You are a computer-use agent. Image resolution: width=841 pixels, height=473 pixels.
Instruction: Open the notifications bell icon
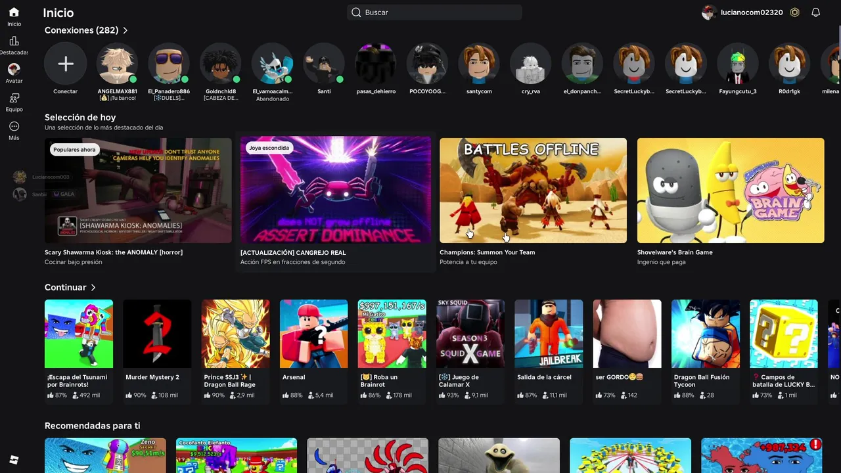click(x=815, y=12)
